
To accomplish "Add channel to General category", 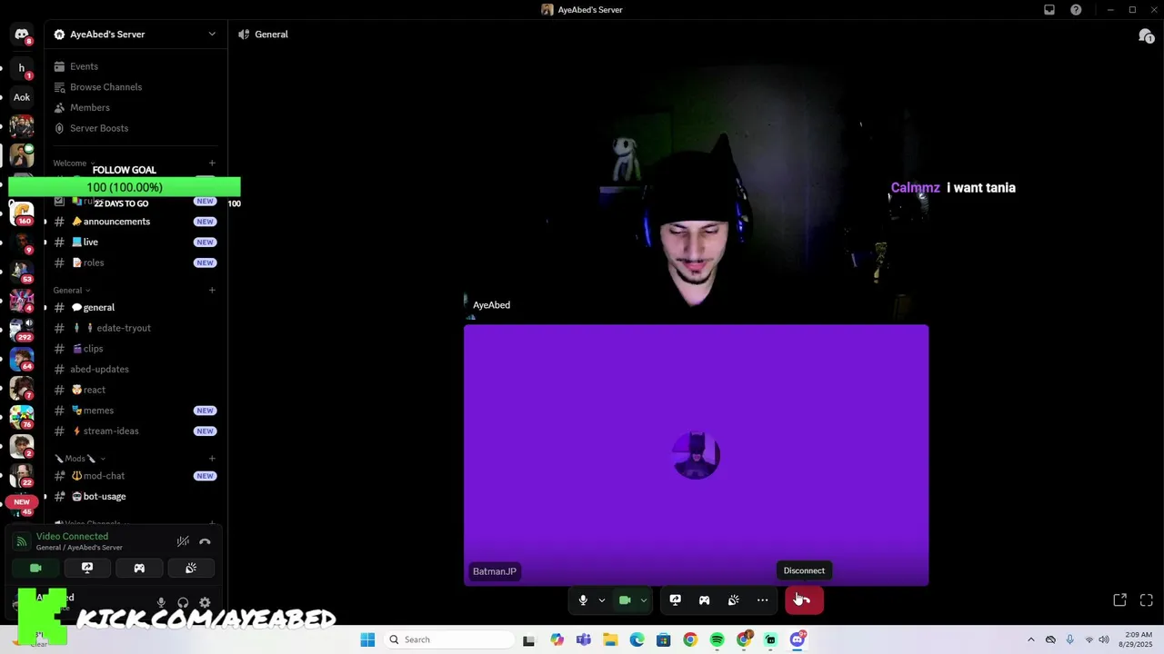I will coord(212,291).
